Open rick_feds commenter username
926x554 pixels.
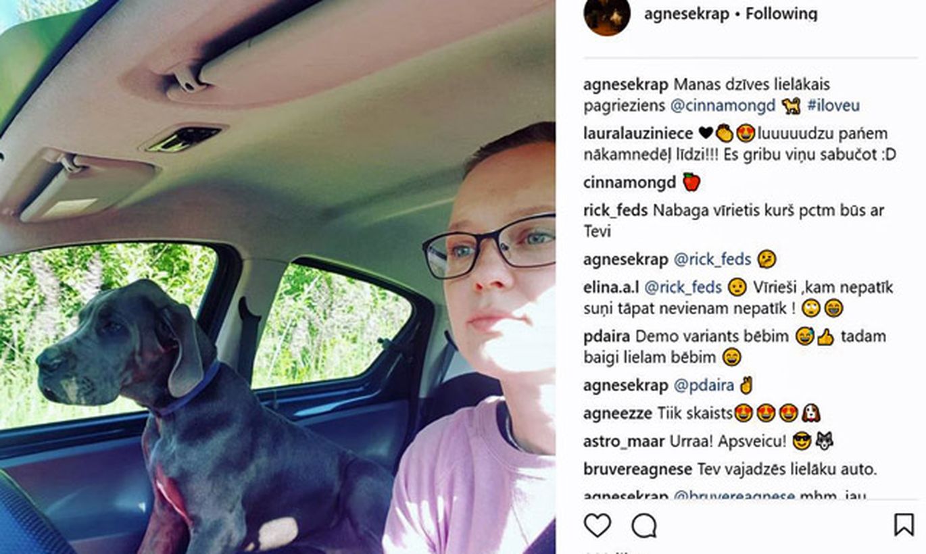[x=616, y=211]
